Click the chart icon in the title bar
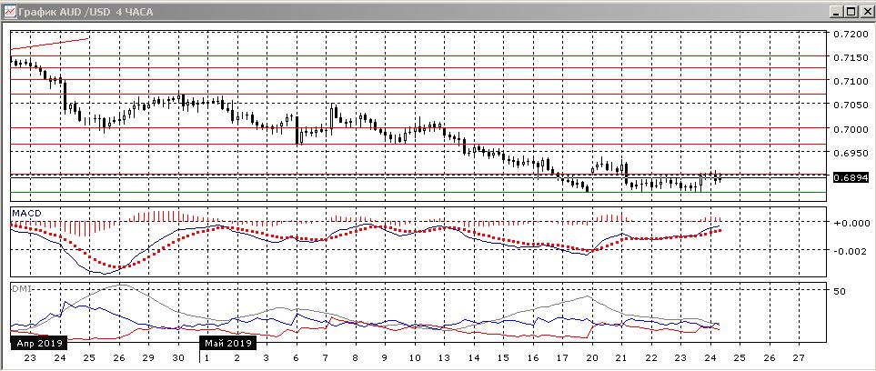The width and height of the screenshot is (876, 371). (9, 12)
